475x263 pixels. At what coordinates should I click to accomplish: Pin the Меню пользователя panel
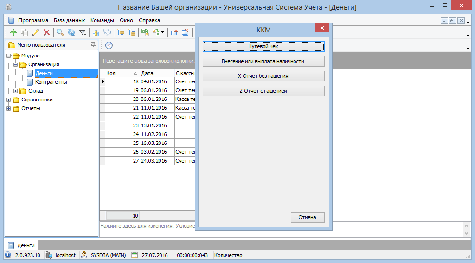(93, 45)
